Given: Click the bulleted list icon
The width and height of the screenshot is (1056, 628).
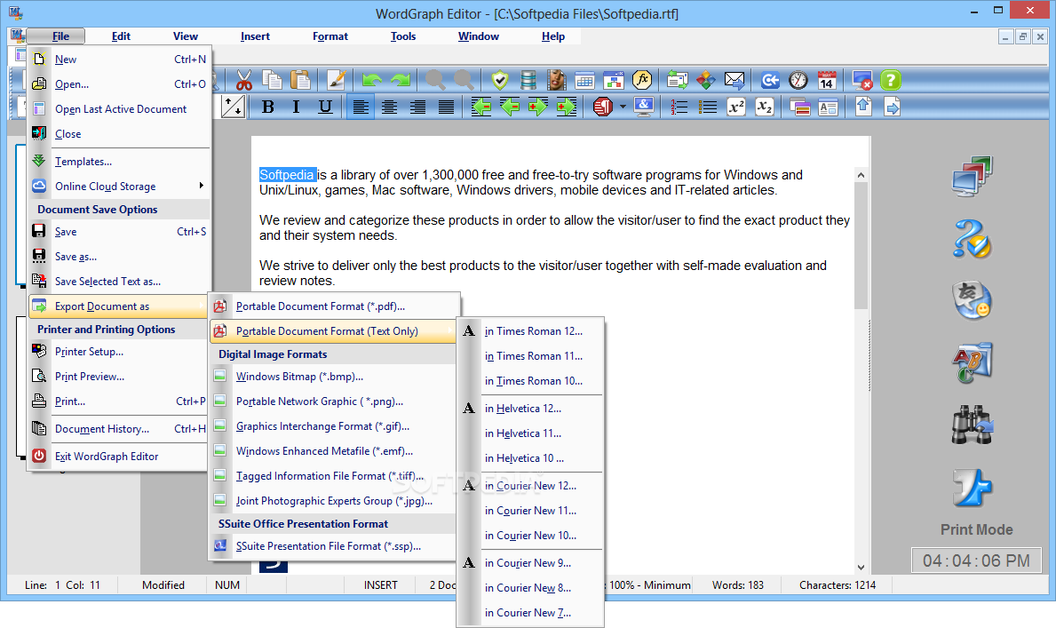Looking at the screenshot, I should point(707,107).
